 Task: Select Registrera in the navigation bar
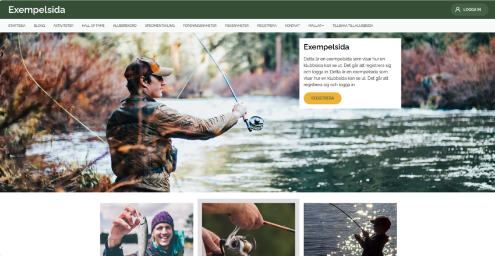tap(267, 26)
